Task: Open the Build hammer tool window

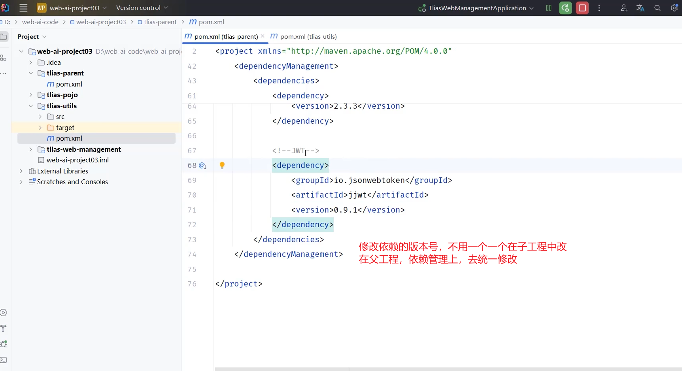Action: pos(4,328)
